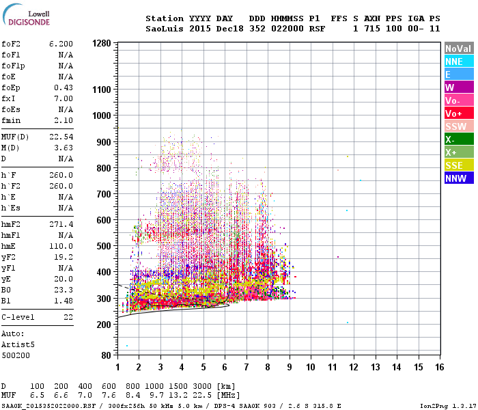Click the 500200 version text
The image size is (478, 410).
16,355
